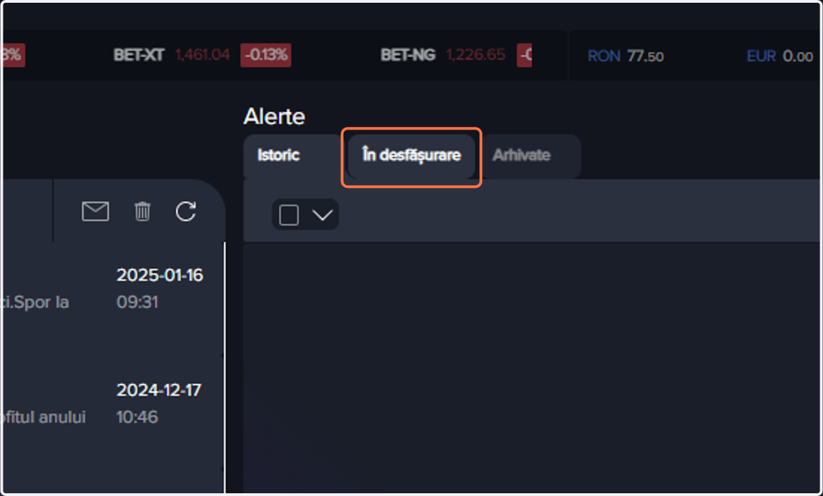Click the 10:46 message time
The width and height of the screenshot is (823, 496).
point(137,417)
